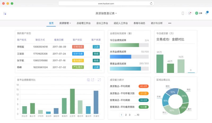Switch to the 总经理工作台 tab
The height and width of the screenshot is (123, 212).
pyautogui.click(x=83, y=23)
